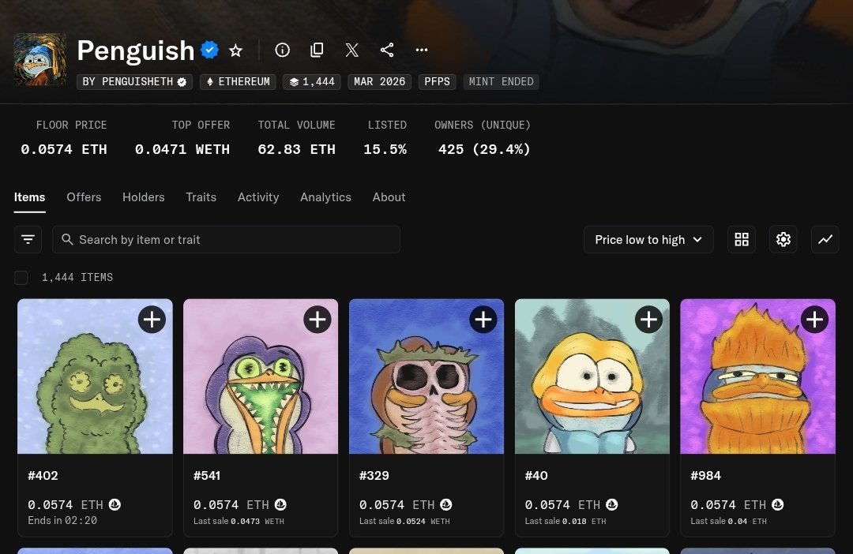The width and height of the screenshot is (853, 554).
Task: Click the 1,444 items count badge
Action: pos(312,81)
